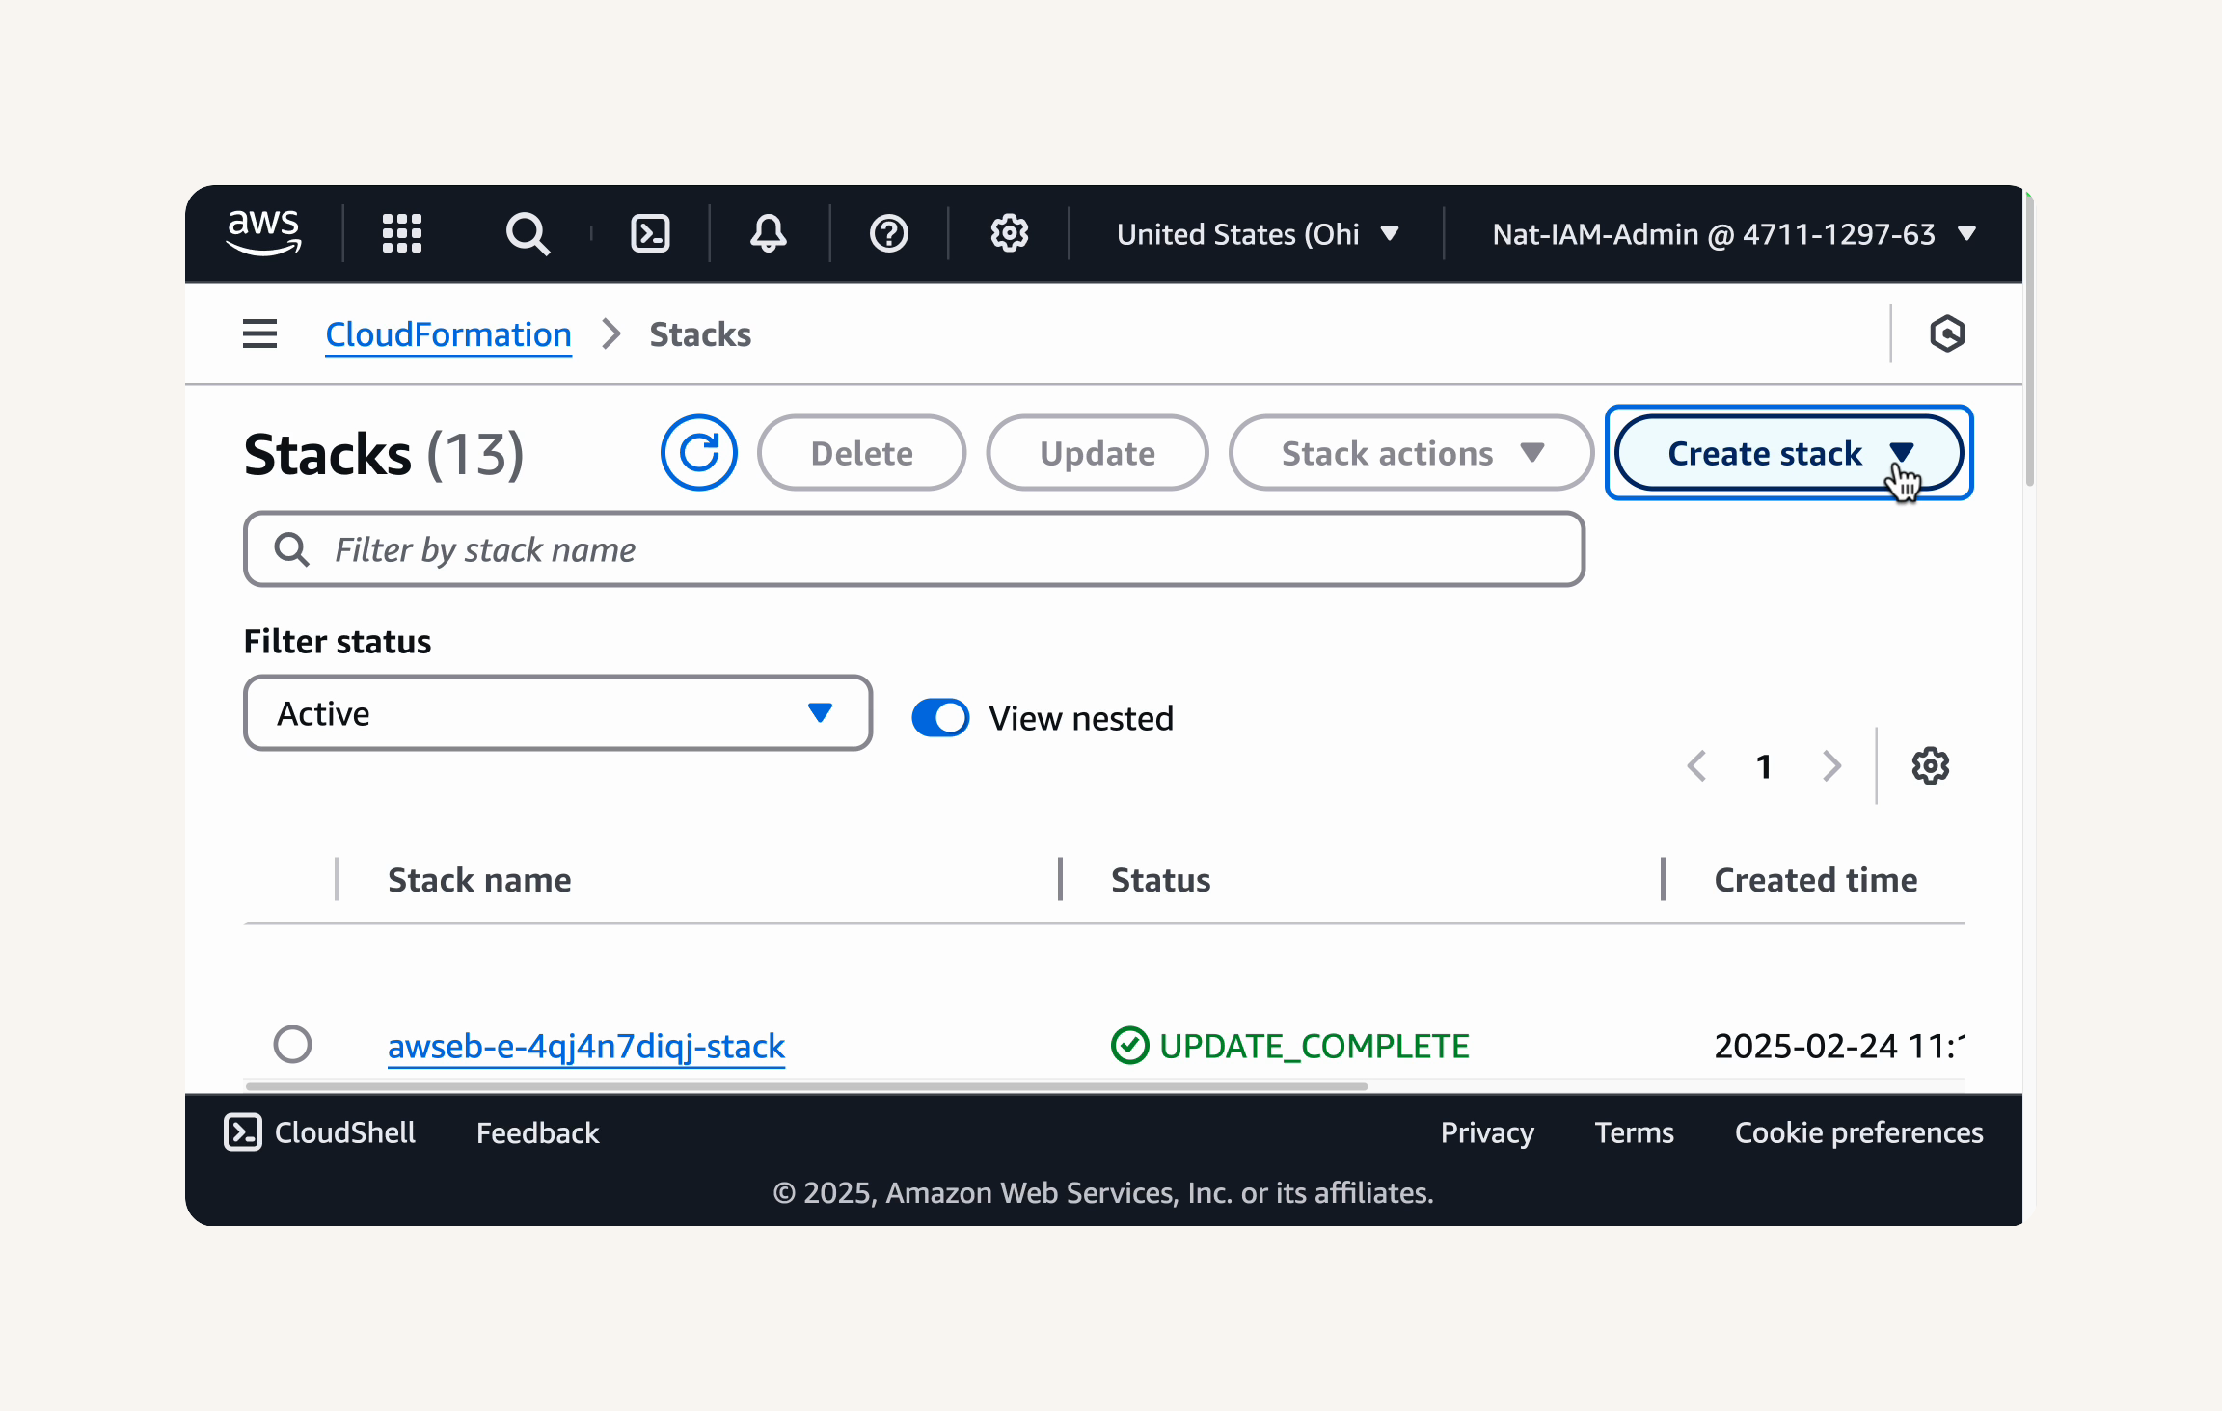Viewport: 2222px width, 1411px height.
Task: Click the Created time column header
Action: pyautogui.click(x=1815, y=880)
